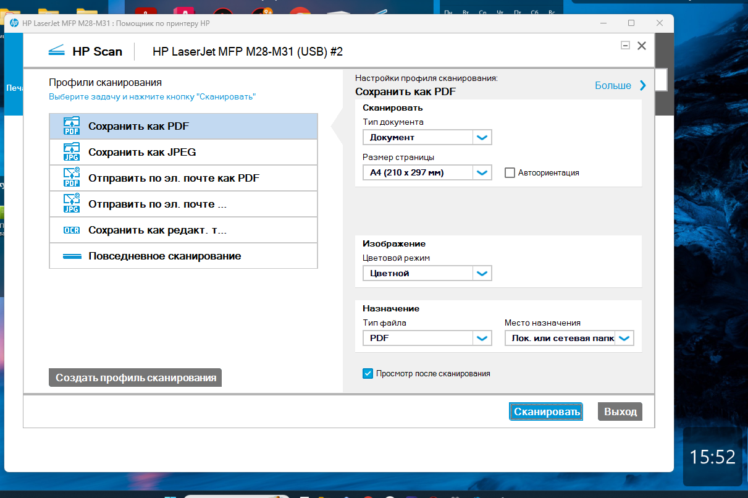Click Создать профиль сканирования button
The image size is (748, 498).
135,378
